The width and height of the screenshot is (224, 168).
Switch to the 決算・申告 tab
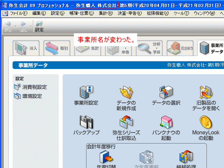pyautogui.click(x=119, y=50)
